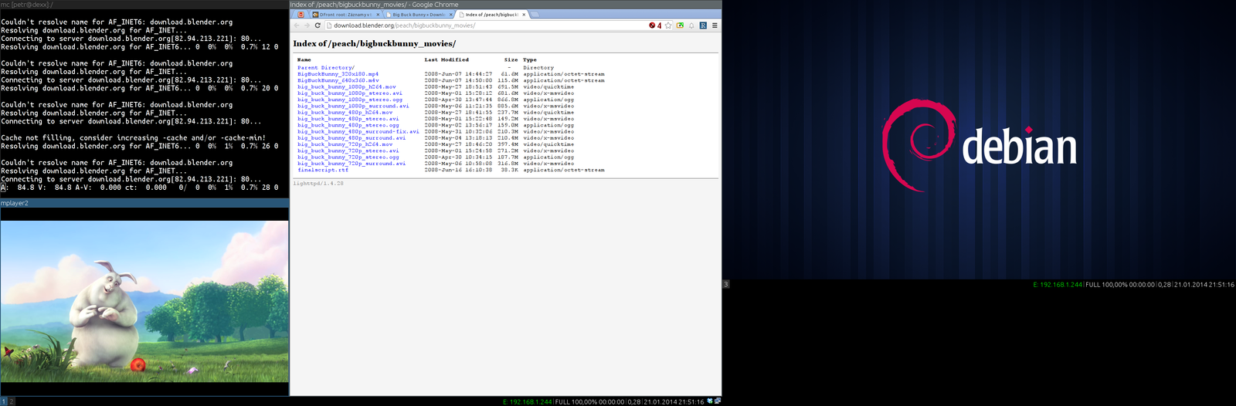Open big_buck_bunny_1080p_surround.avi link
This screenshot has width=1236, height=406.
point(353,106)
